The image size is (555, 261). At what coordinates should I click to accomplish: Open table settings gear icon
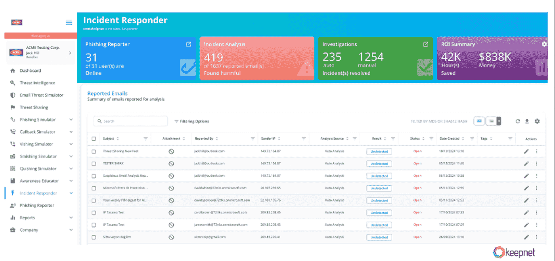pyautogui.click(x=537, y=121)
